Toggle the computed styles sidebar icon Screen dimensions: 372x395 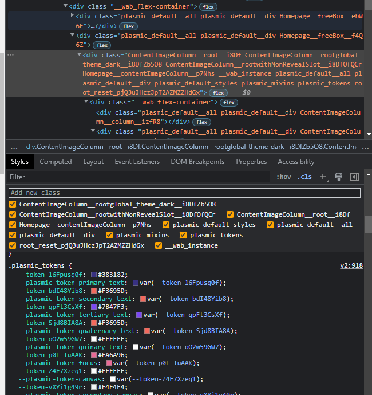(x=354, y=177)
